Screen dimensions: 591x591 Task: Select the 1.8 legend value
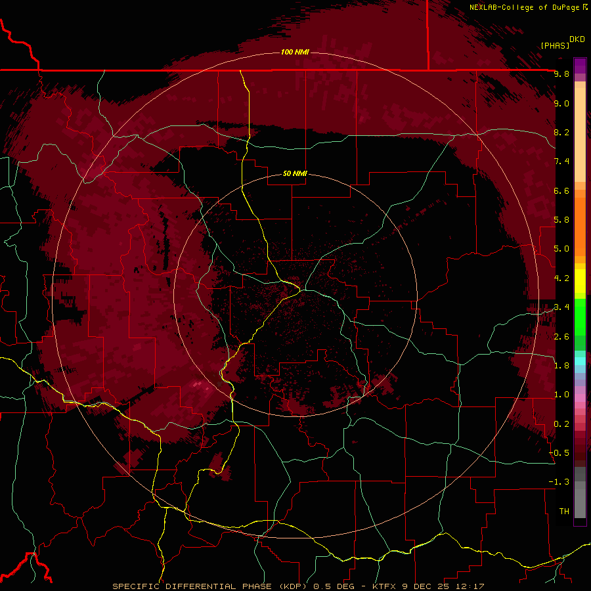click(x=561, y=366)
